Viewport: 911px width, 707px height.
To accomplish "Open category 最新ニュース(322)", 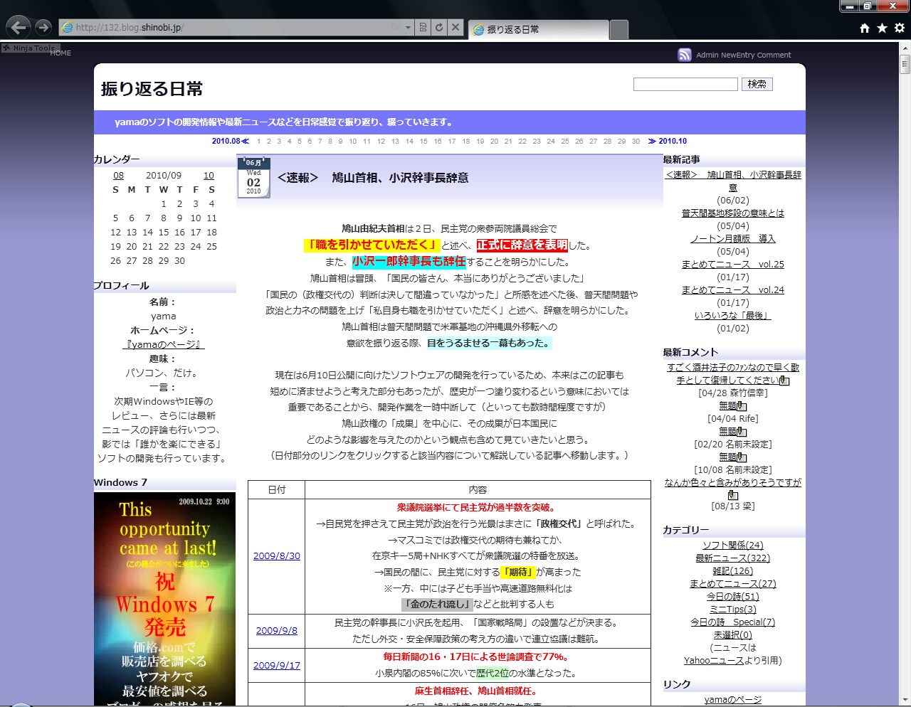I will pos(733,558).
